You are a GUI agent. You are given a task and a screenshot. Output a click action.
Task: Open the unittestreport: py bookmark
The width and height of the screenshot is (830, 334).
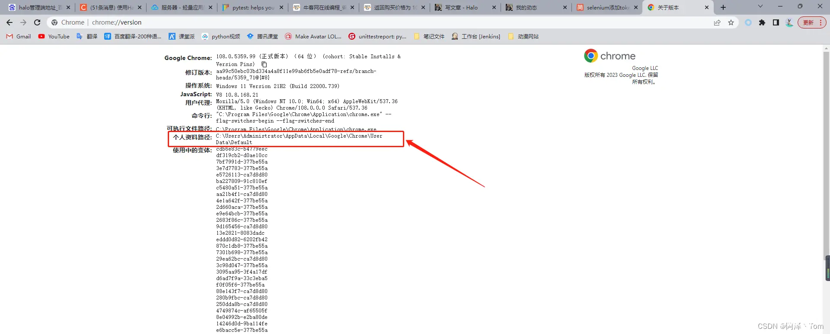tap(377, 37)
